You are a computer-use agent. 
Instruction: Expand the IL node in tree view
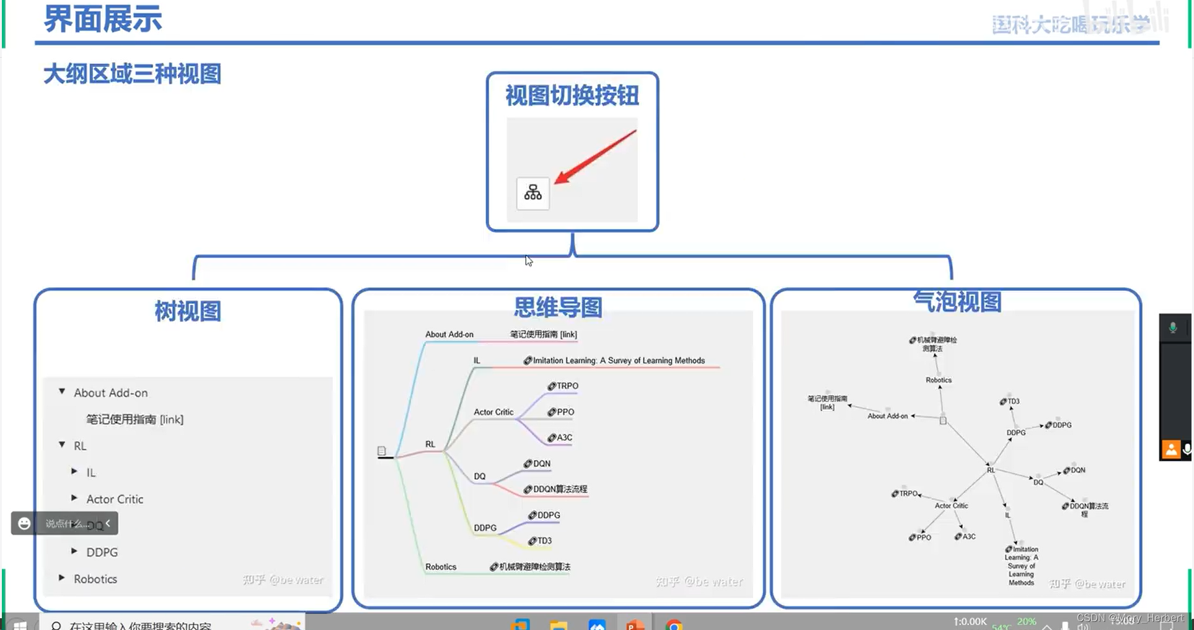[74, 471]
